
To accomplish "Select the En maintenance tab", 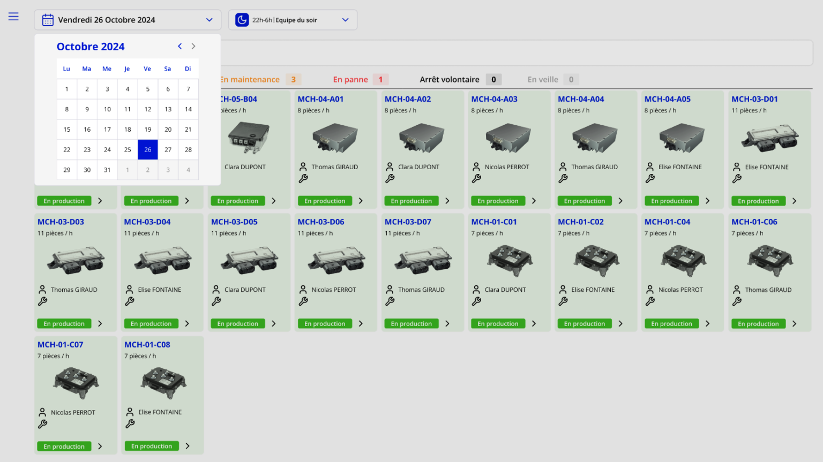I will coord(251,80).
